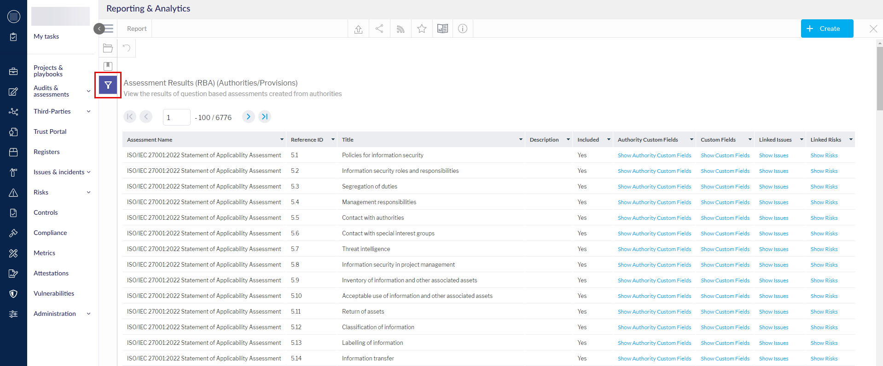Open Linked Risks column dropdown arrow
Screen dimensions: 883x366
click(x=851, y=140)
